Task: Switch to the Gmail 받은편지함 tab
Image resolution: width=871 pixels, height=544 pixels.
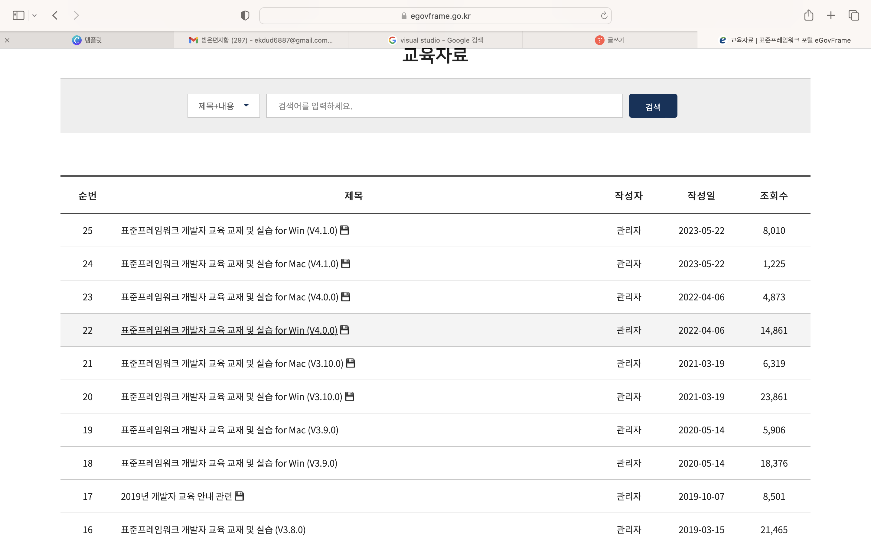Action: pos(261,40)
